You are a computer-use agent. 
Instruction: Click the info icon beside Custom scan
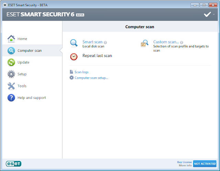tap(181, 42)
